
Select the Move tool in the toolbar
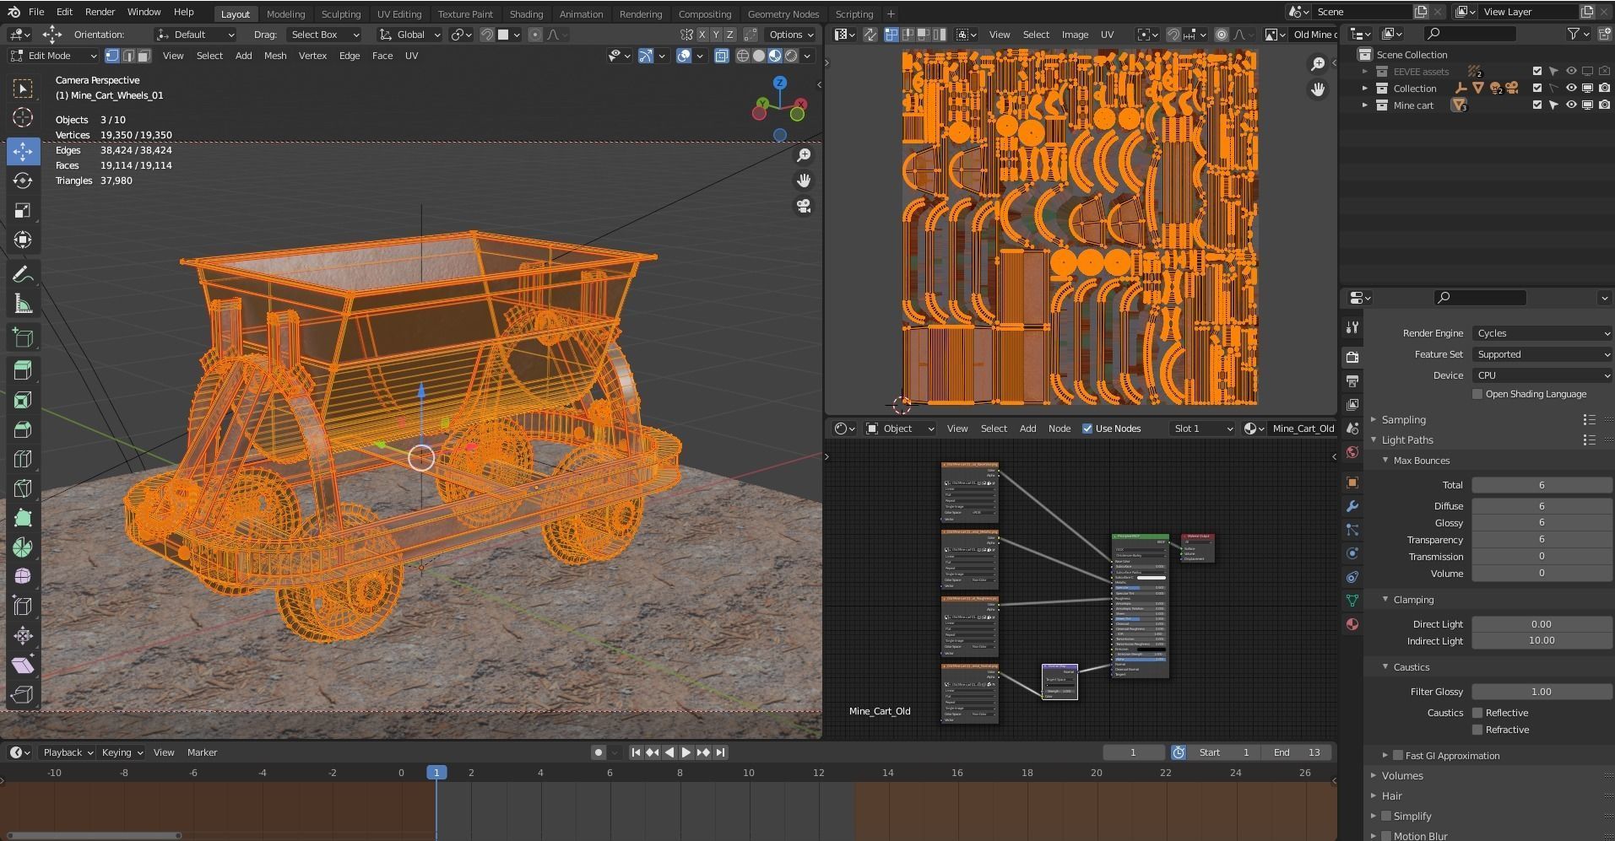tap(23, 151)
